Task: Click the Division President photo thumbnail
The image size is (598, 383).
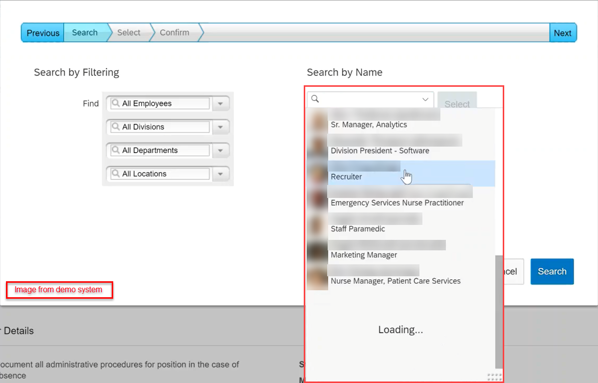Action: tap(317, 147)
